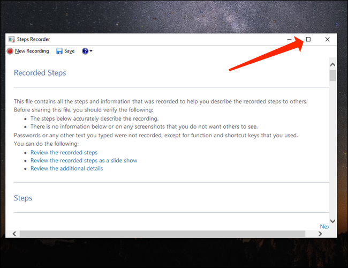Click the Next link at bottom right
The height and width of the screenshot is (268, 348).
[x=324, y=227]
